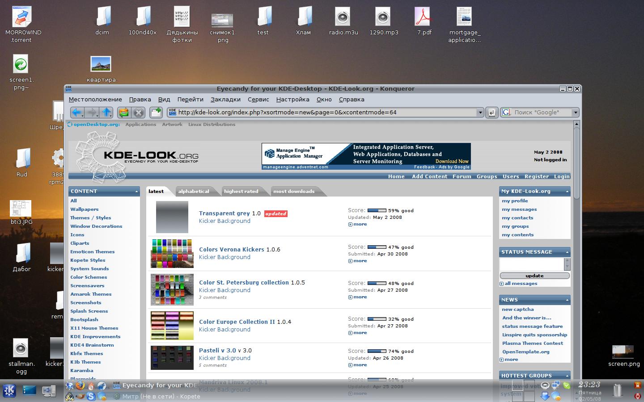The height and width of the screenshot is (402, 644).
Task: Stop page loading via the stop icon
Action: click(139, 113)
